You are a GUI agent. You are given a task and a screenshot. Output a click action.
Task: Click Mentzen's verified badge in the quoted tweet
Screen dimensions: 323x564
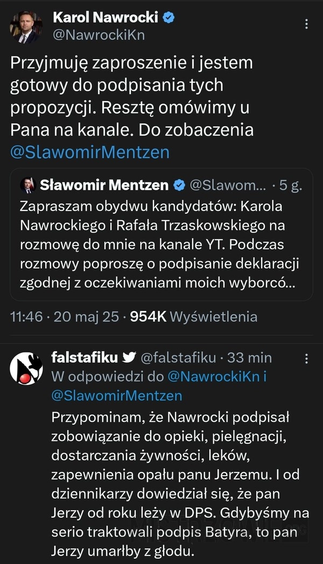coord(179,186)
